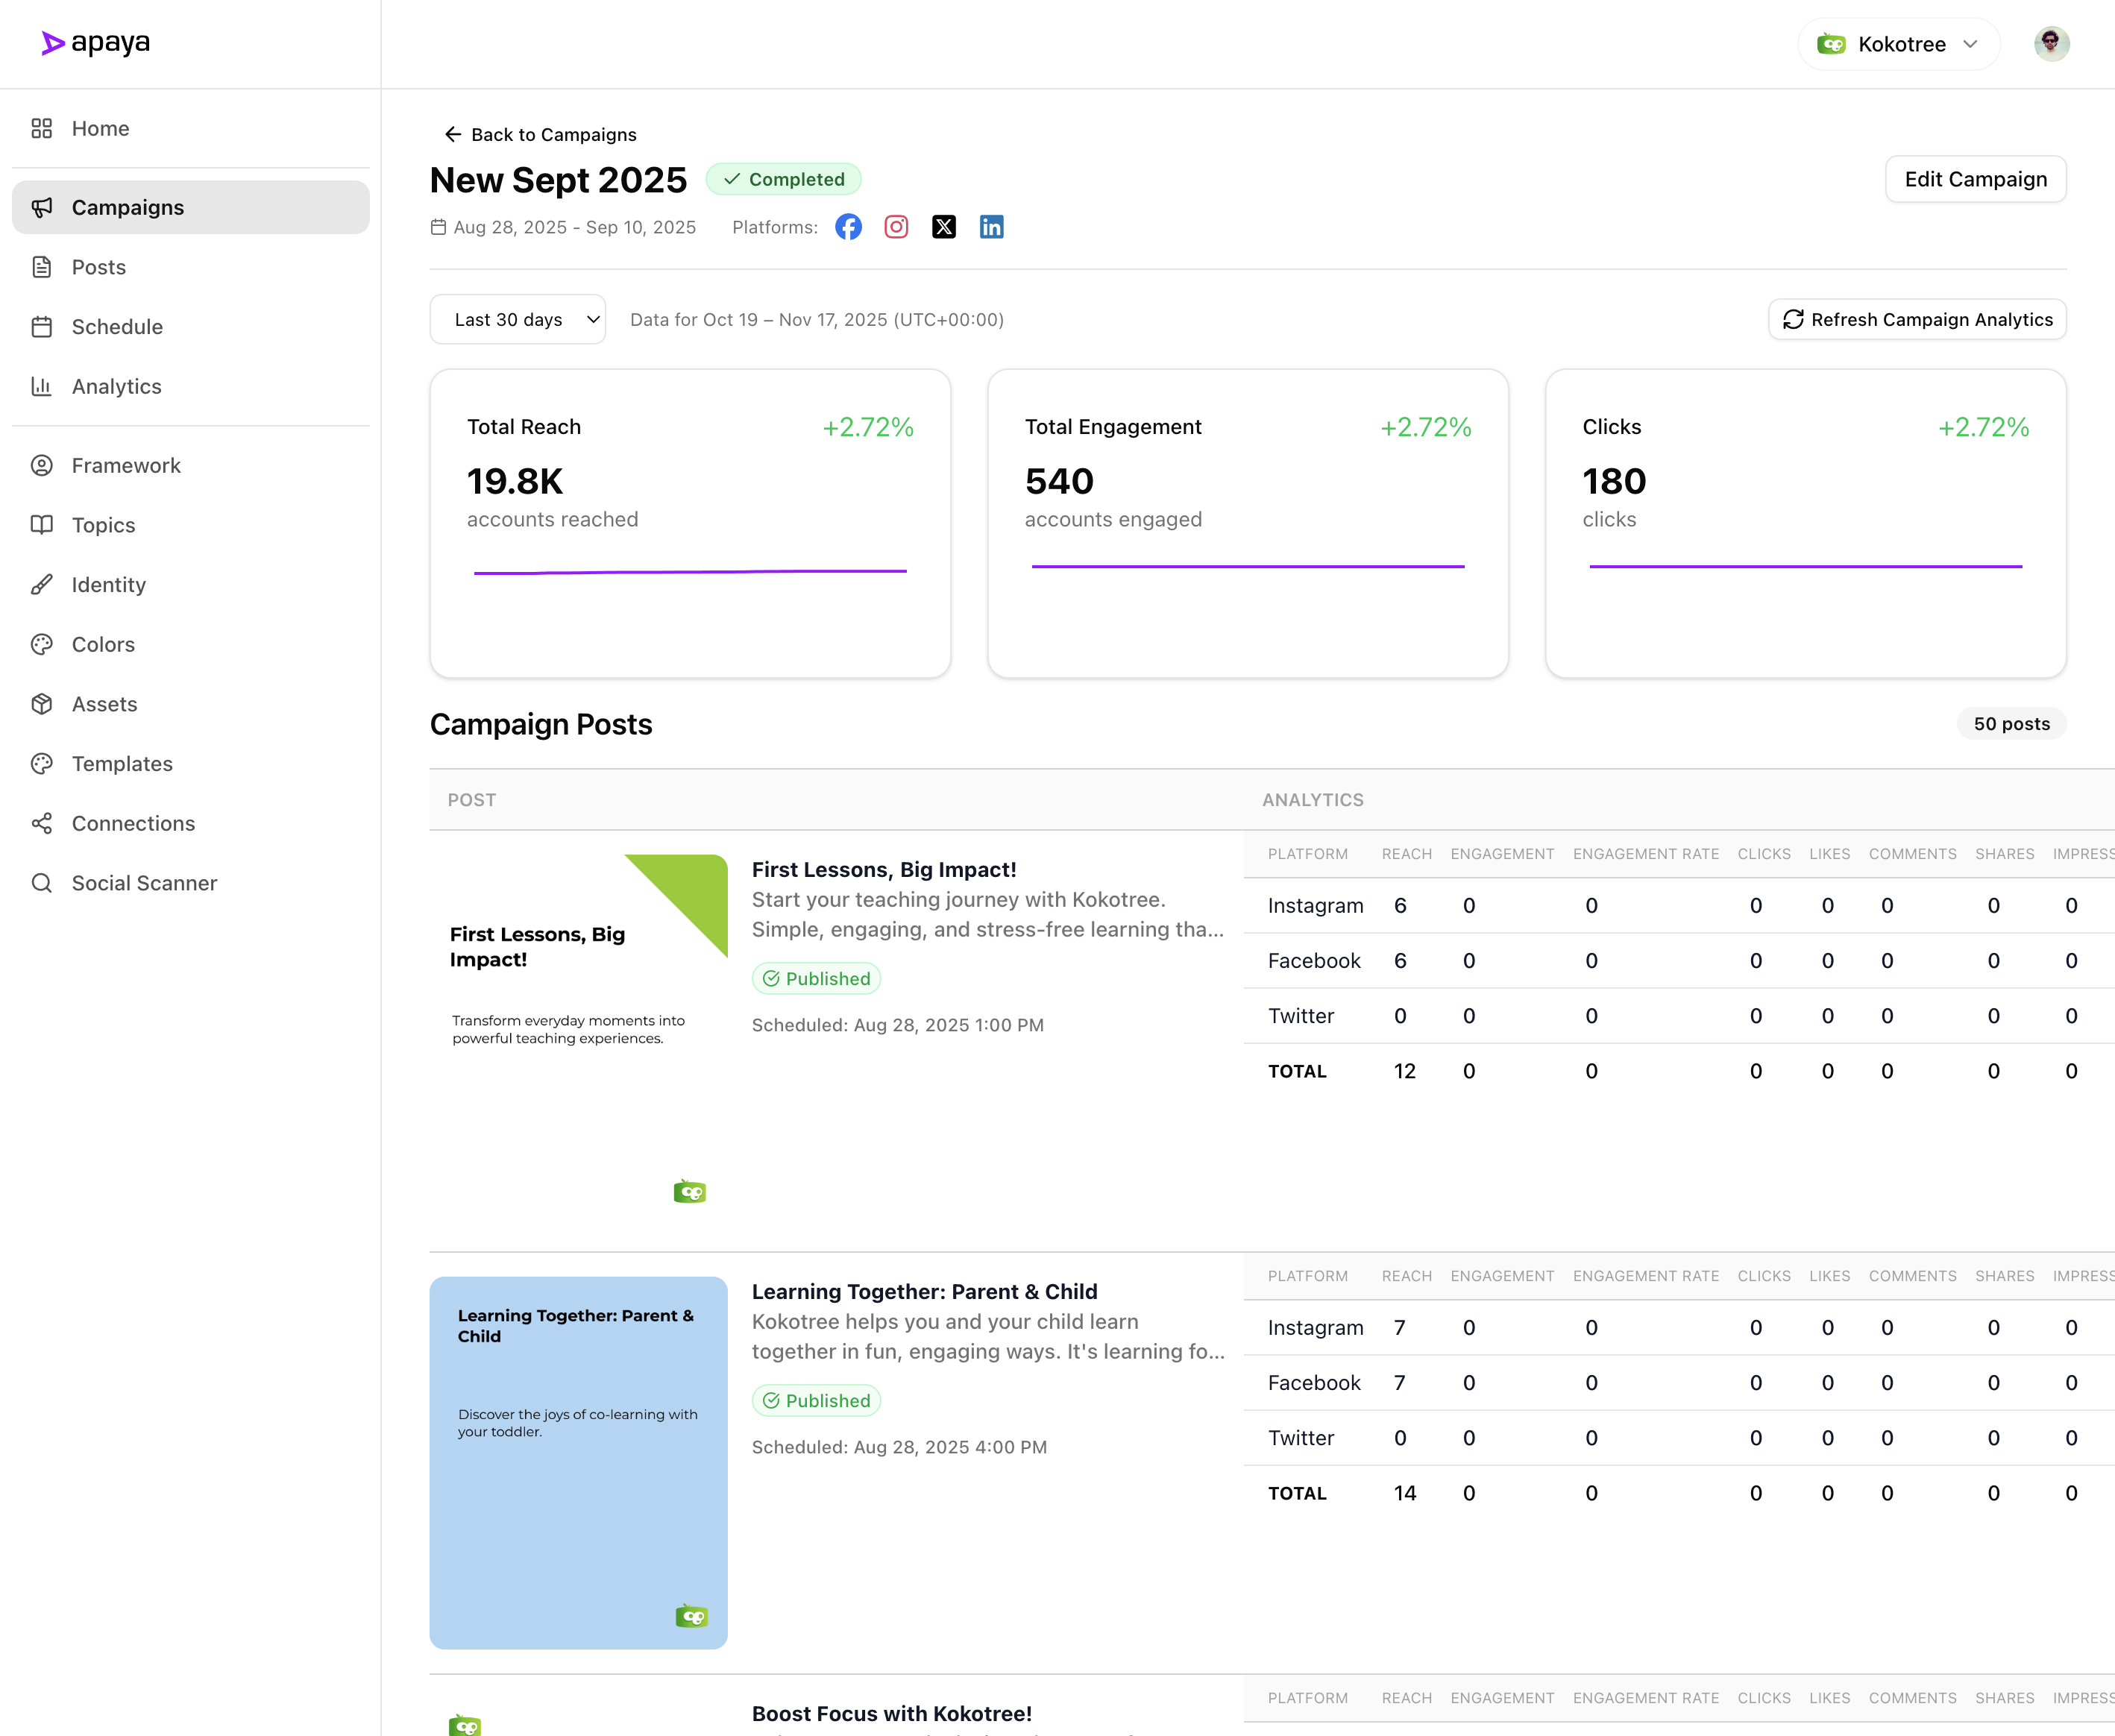The image size is (2115, 1736).
Task: Go Back to Campaigns
Action: coord(539,134)
